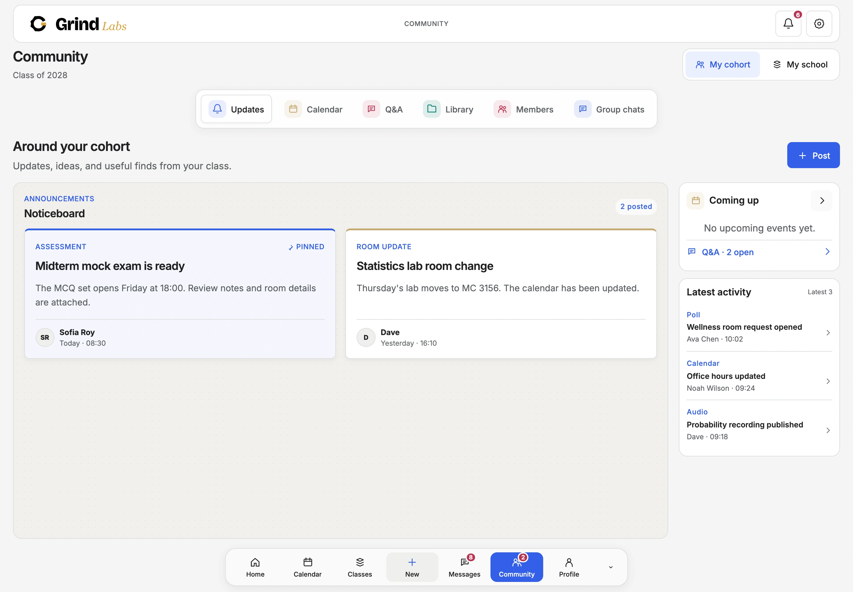
Task: Switch to My school view
Action: coord(800,65)
